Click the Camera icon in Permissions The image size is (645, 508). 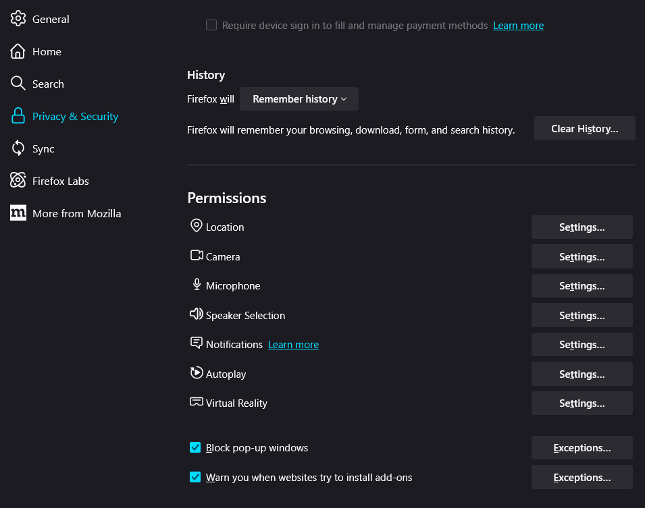(197, 256)
